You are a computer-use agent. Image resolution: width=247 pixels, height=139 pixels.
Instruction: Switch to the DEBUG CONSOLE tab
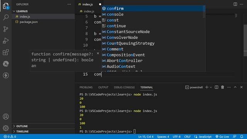[124, 87]
